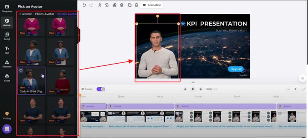Open the Script panel
Screen dimensions: 308x138
pyautogui.click(x=7, y=36)
